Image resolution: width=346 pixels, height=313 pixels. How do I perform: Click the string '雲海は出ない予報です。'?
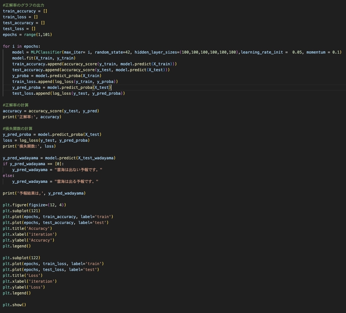tap(78, 170)
